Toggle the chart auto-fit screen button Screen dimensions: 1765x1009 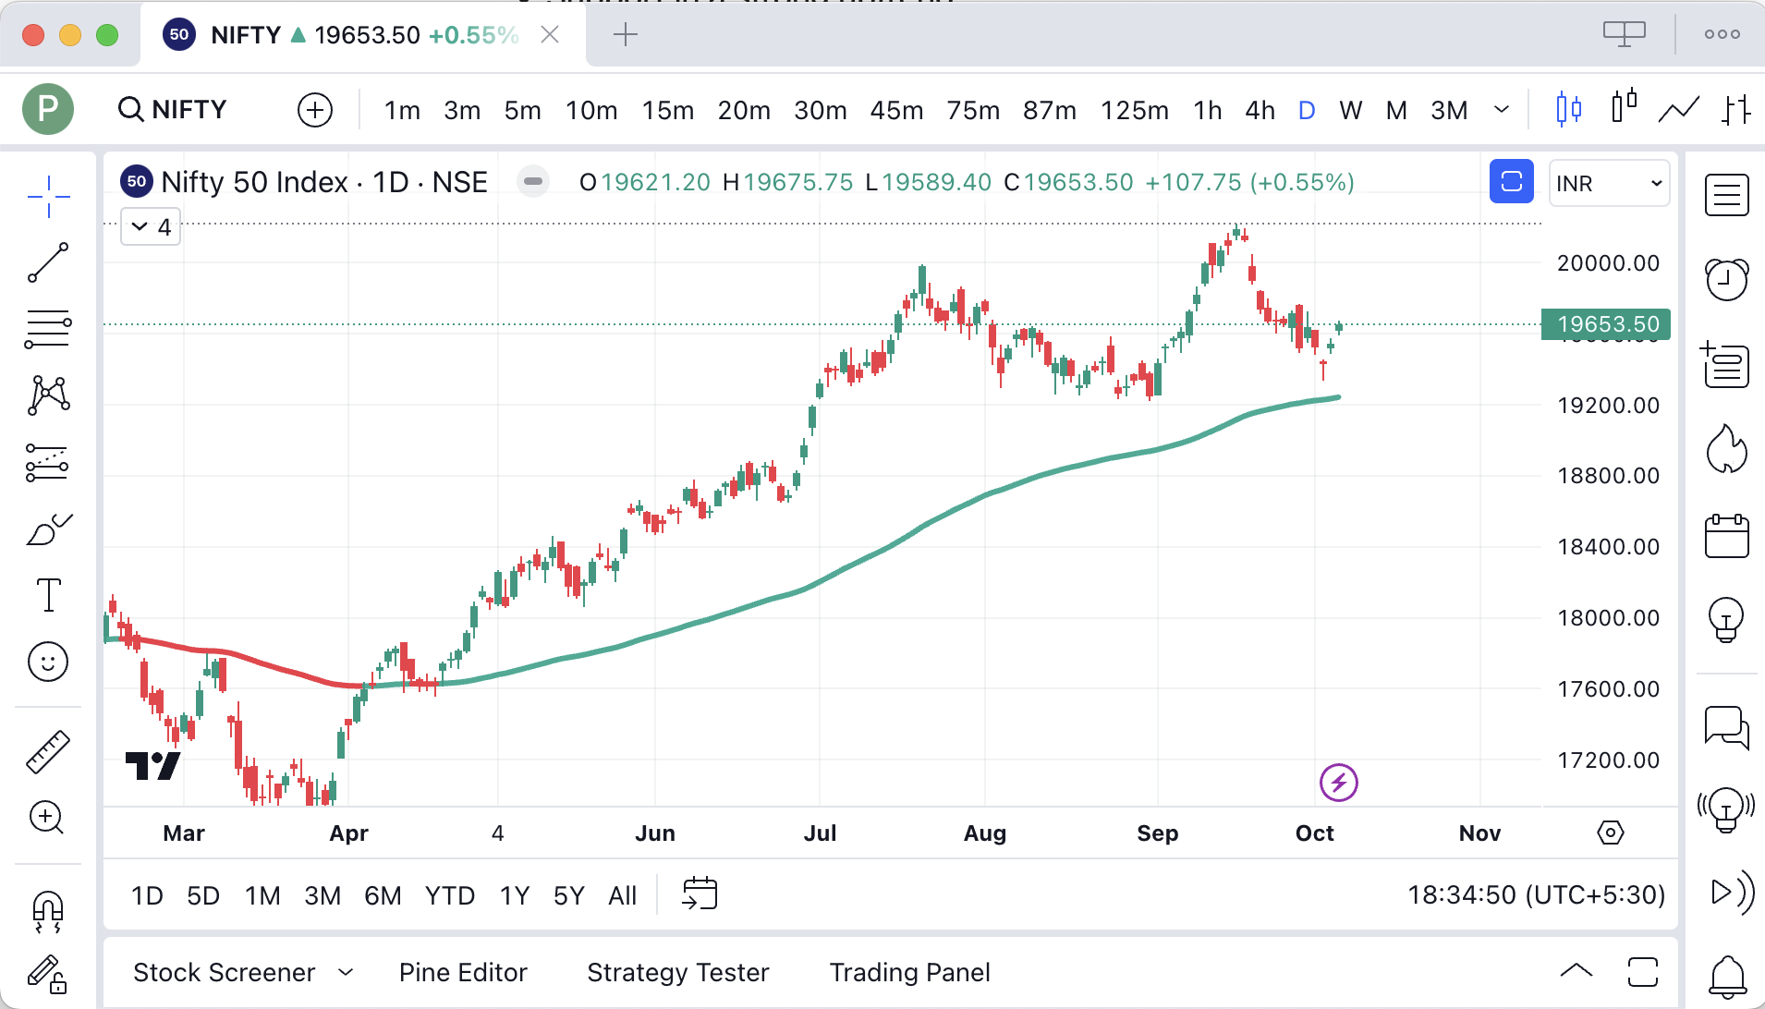pos(1512,181)
